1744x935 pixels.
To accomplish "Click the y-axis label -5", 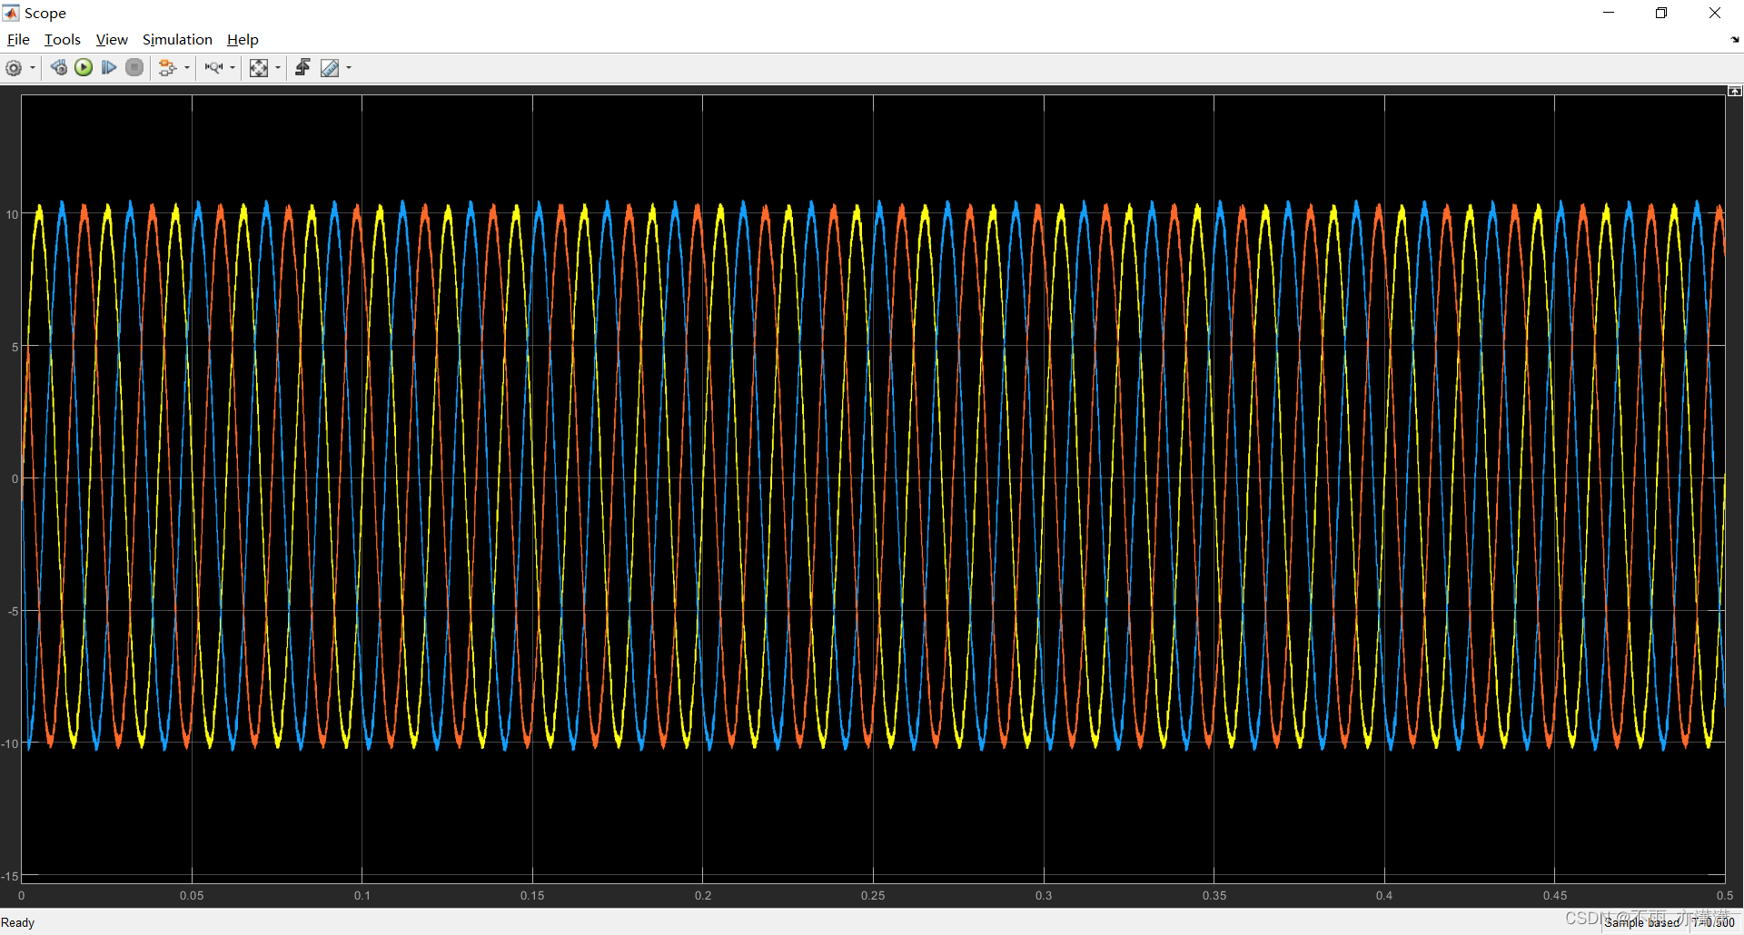I will click(x=13, y=611).
